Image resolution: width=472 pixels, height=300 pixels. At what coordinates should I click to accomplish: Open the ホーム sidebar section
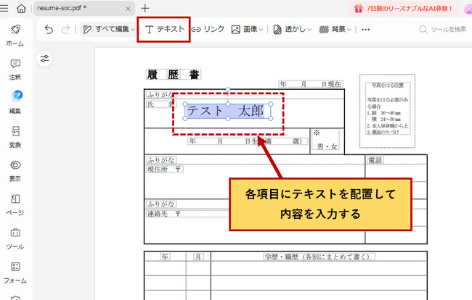(x=15, y=36)
